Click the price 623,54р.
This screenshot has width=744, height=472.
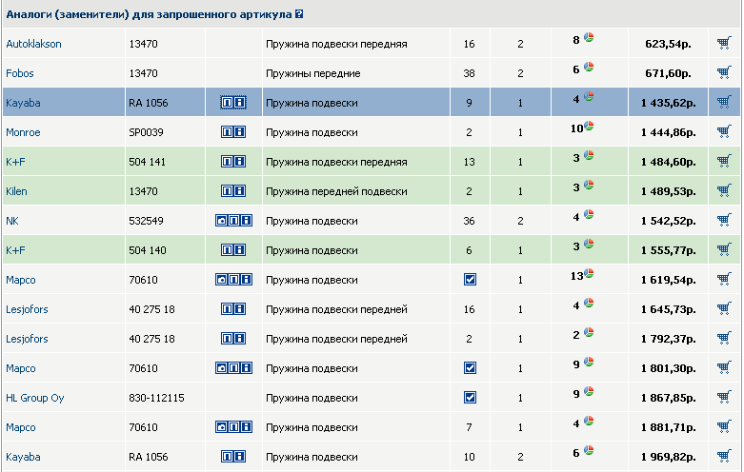click(668, 44)
